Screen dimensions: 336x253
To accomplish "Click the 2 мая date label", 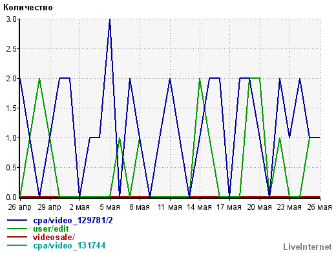I will click(79, 207).
